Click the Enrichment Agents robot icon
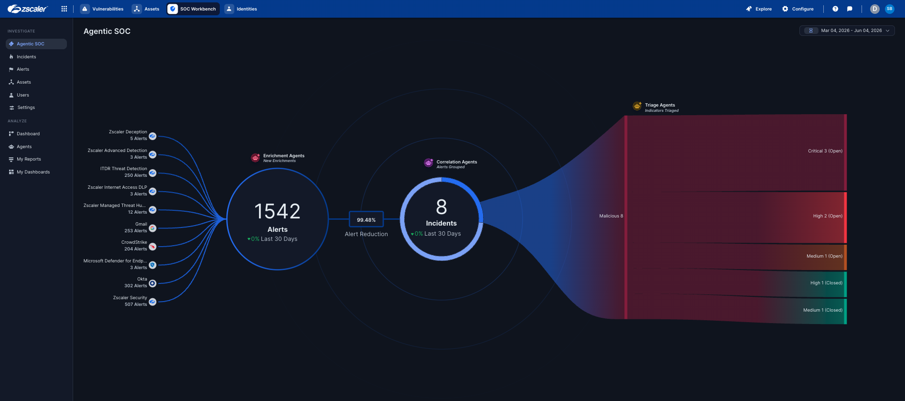The height and width of the screenshot is (401, 905). coord(256,158)
